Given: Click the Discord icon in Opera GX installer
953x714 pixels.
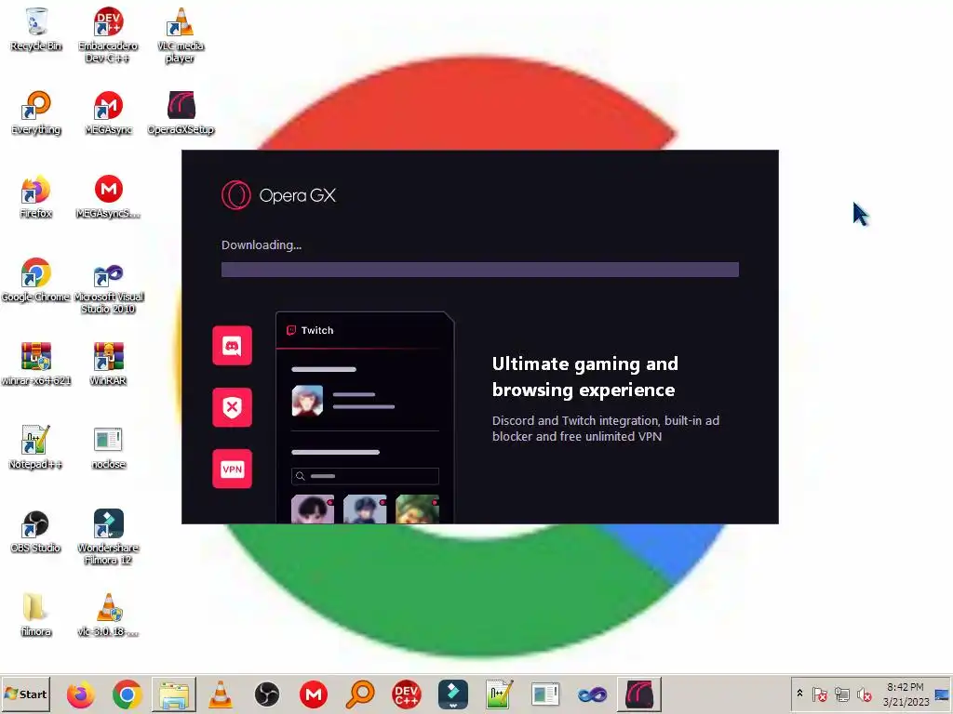Looking at the screenshot, I should coord(232,346).
